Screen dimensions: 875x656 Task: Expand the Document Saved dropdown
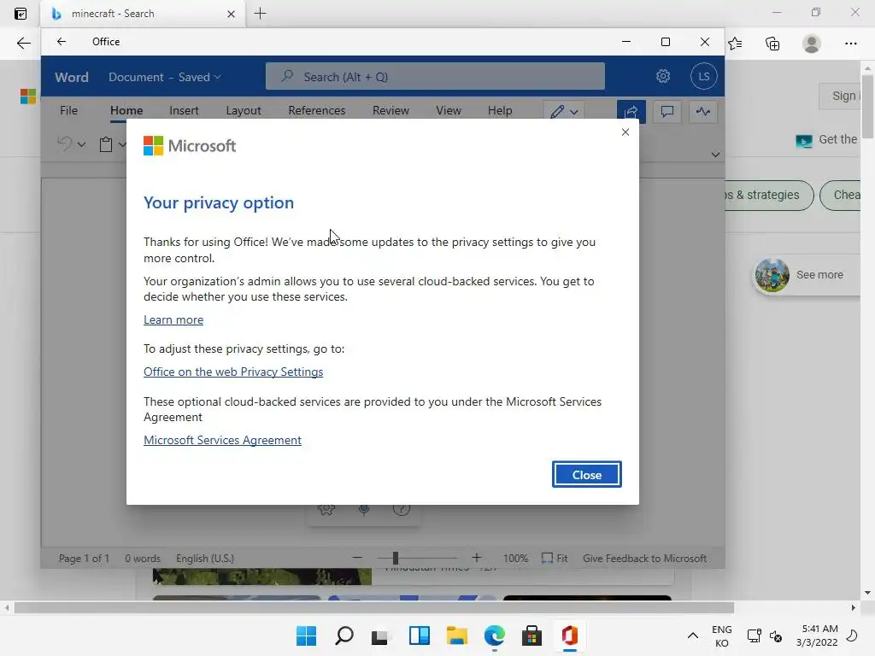click(164, 77)
